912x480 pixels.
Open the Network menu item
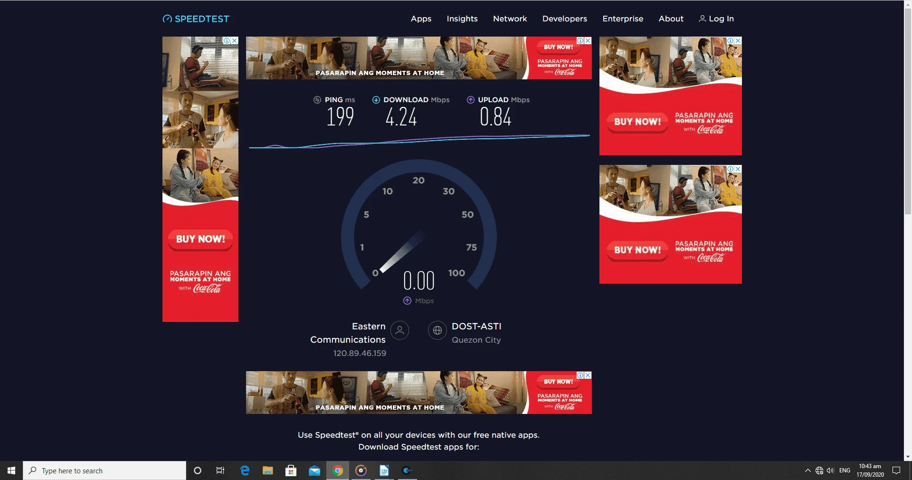tap(510, 19)
